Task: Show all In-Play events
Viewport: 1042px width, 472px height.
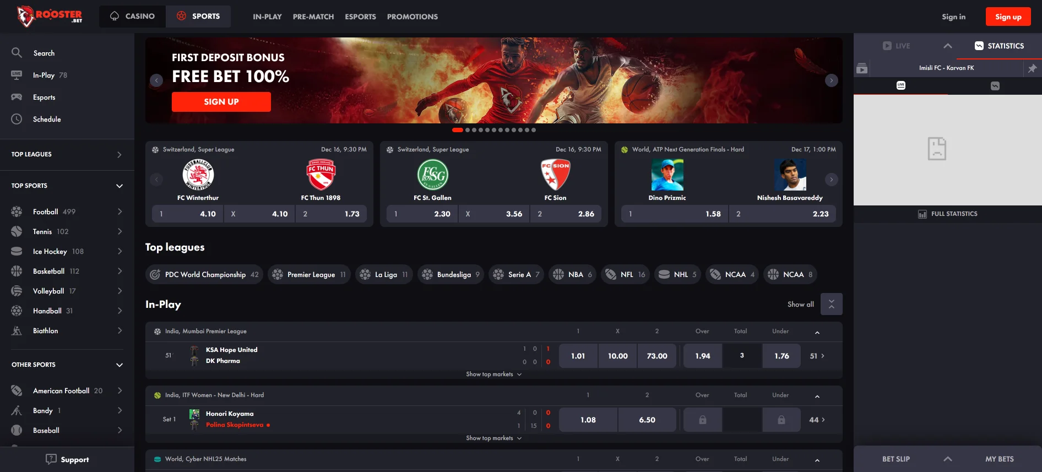Action: 800,304
